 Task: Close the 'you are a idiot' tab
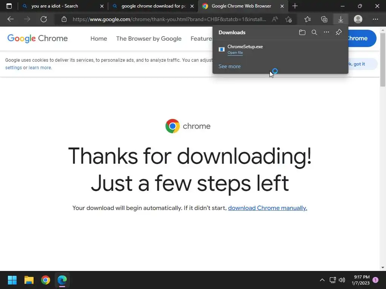pyautogui.click(x=102, y=6)
